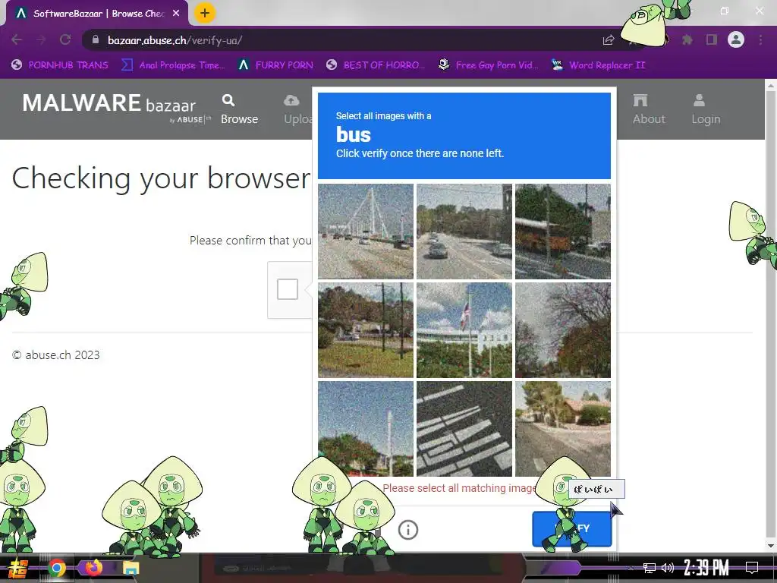This screenshot has width=777, height=583.
Task: Open the Upload menu item
Action: coord(297,109)
